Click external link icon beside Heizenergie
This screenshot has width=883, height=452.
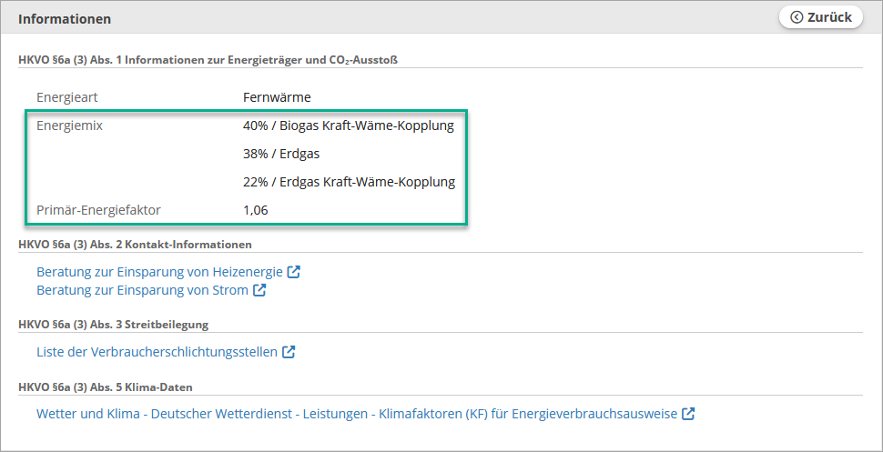pyautogui.click(x=293, y=272)
